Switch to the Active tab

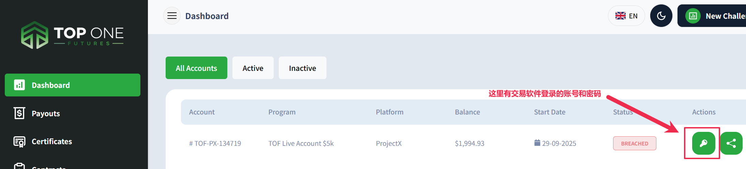coord(253,68)
